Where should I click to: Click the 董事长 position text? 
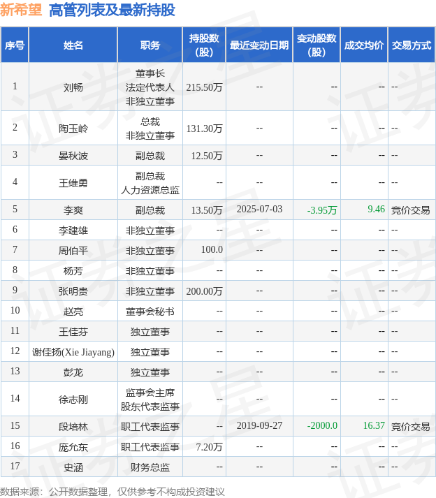150,73
